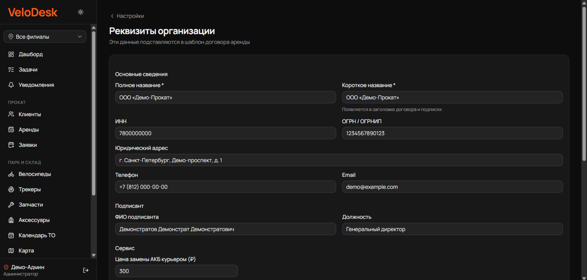Click the logout icon next to Демо-Админ
The height and width of the screenshot is (280, 587).
(x=86, y=270)
